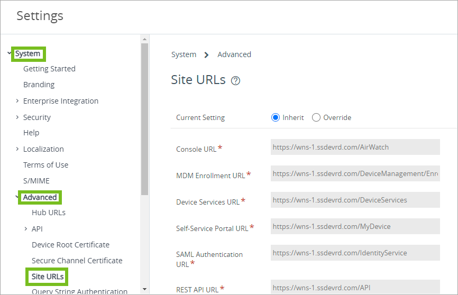Click the Self-Service Portal URL label
Screen dimensions: 458x295
coord(212,228)
